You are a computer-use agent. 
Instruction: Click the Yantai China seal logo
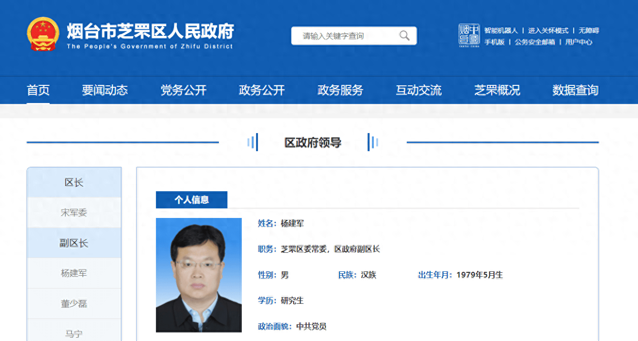pyautogui.click(x=469, y=35)
